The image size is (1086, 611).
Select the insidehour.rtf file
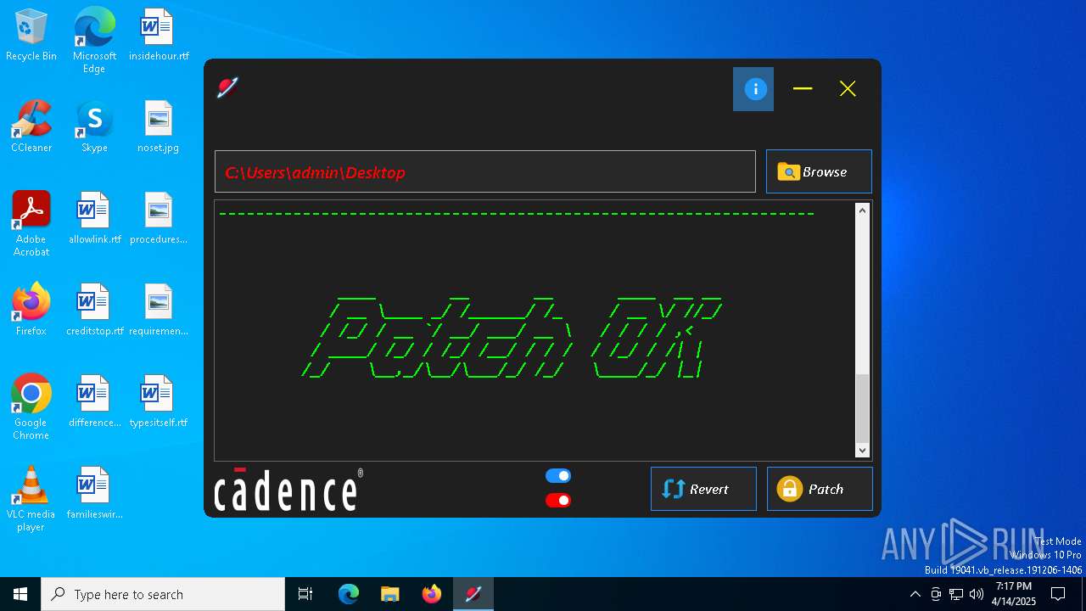tap(159, 36)
